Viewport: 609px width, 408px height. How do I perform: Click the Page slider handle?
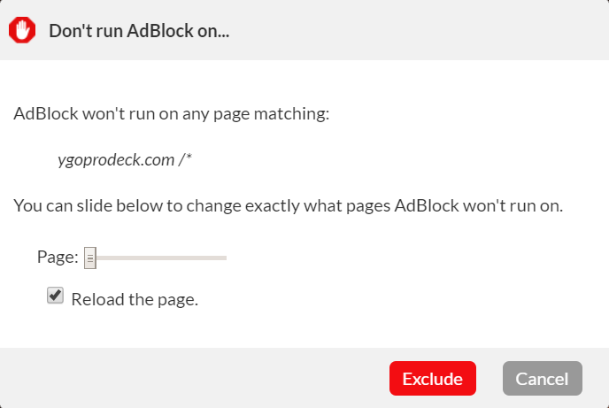(90, 258)
